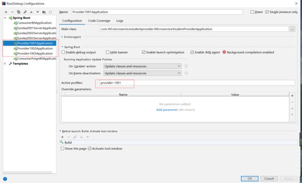This screenshot has height=183, width=302.
Task: Copy the selected configuration
Action: pyautogui.click(x=19, y=12)
